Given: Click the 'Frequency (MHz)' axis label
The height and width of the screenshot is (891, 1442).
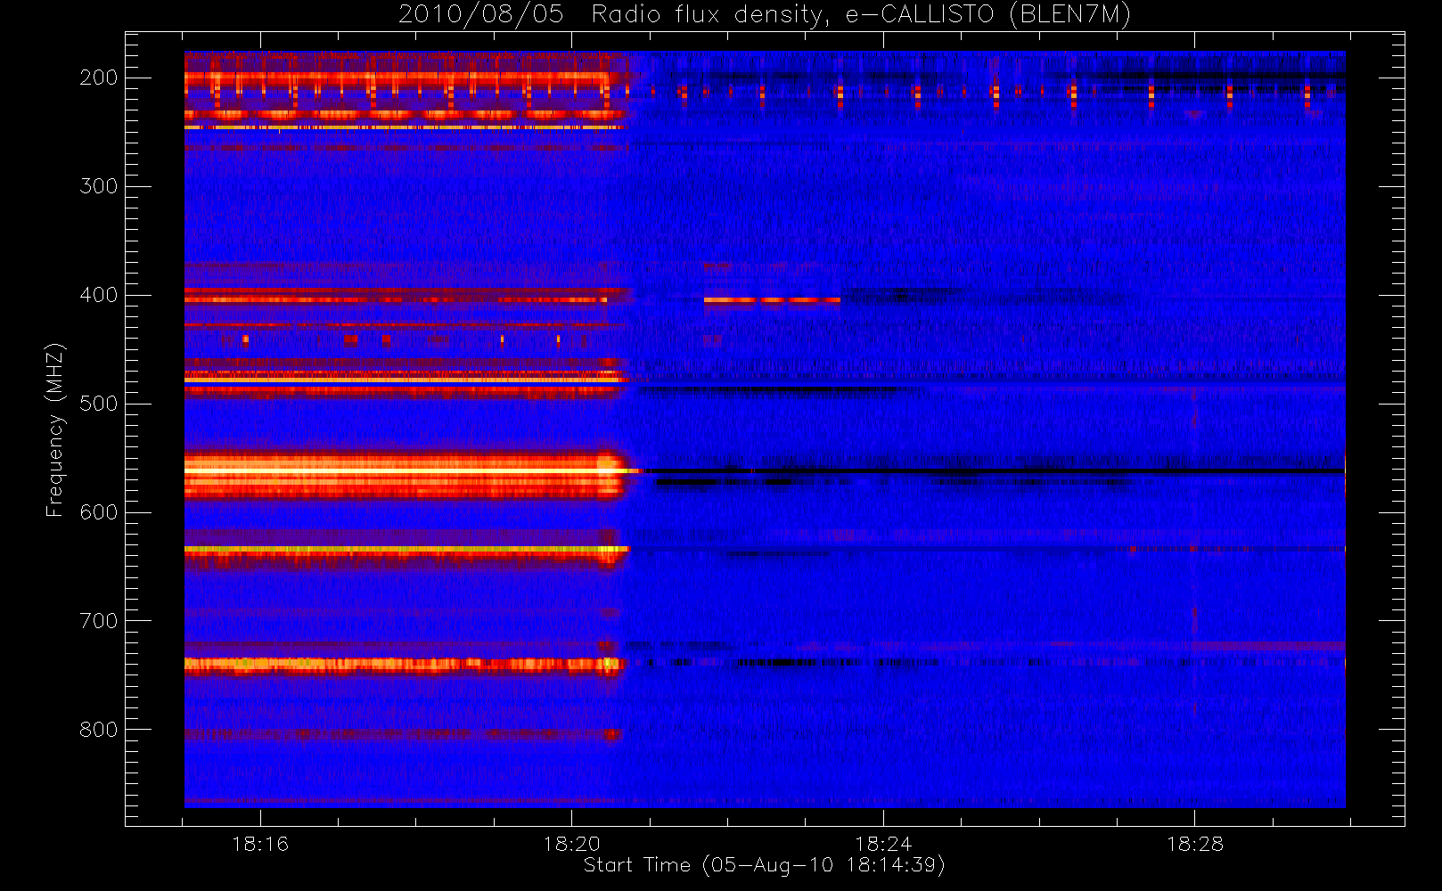Looking at the screenshot, I should (x=55, y=429).
